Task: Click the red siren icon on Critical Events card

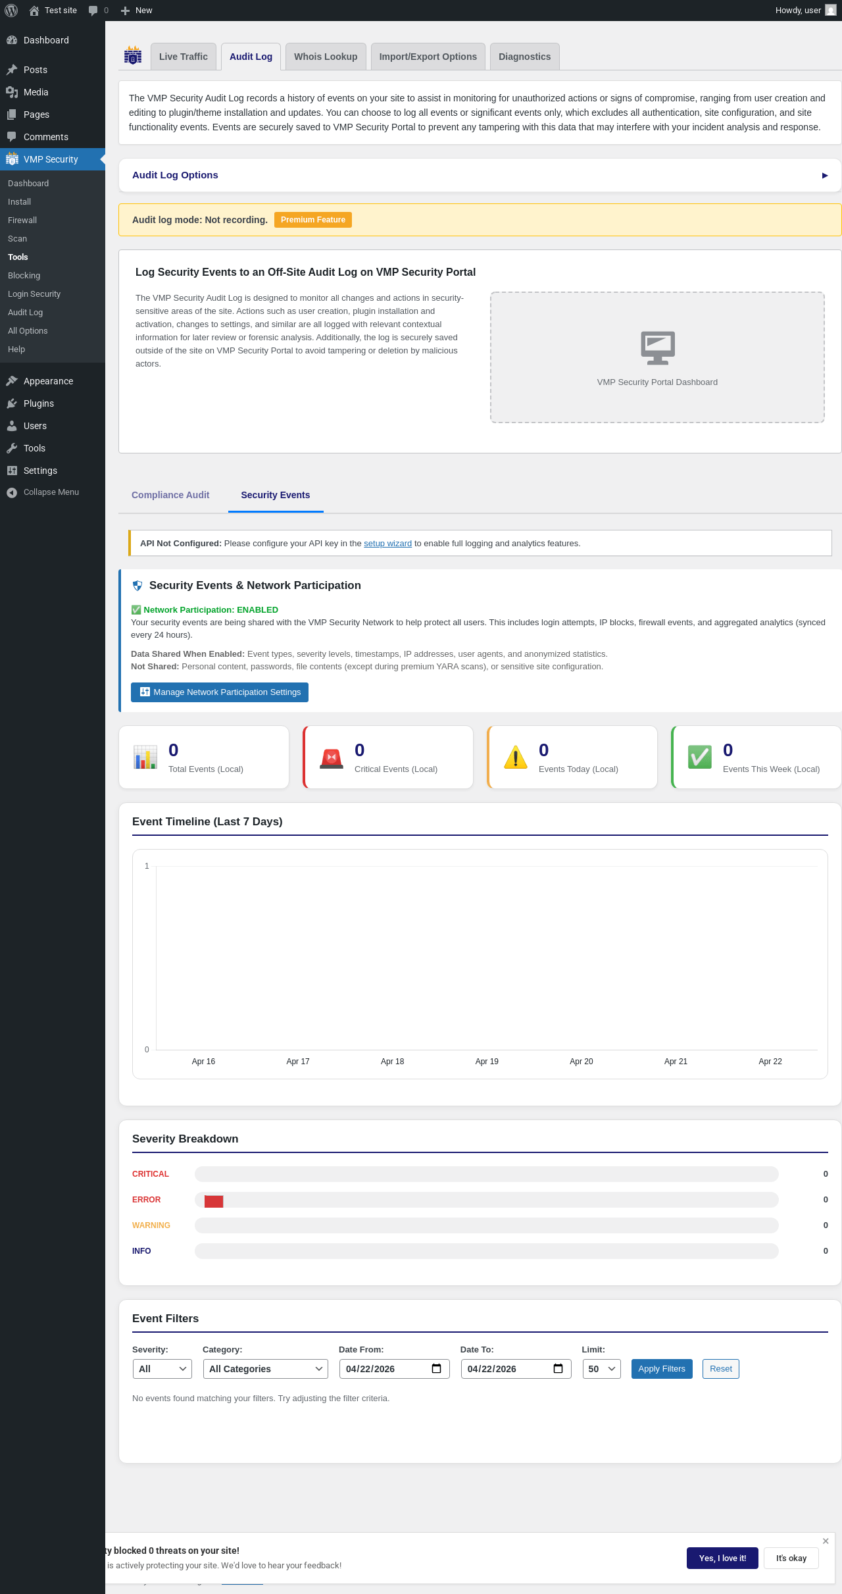Action: [x=332, y=758]
